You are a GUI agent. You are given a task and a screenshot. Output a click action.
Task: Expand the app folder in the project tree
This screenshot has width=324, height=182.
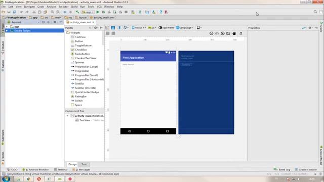click(x=7, y=27)
